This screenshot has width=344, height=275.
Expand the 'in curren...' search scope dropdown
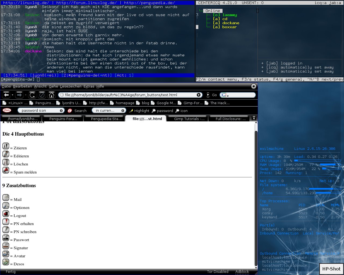tap(123, 111)
